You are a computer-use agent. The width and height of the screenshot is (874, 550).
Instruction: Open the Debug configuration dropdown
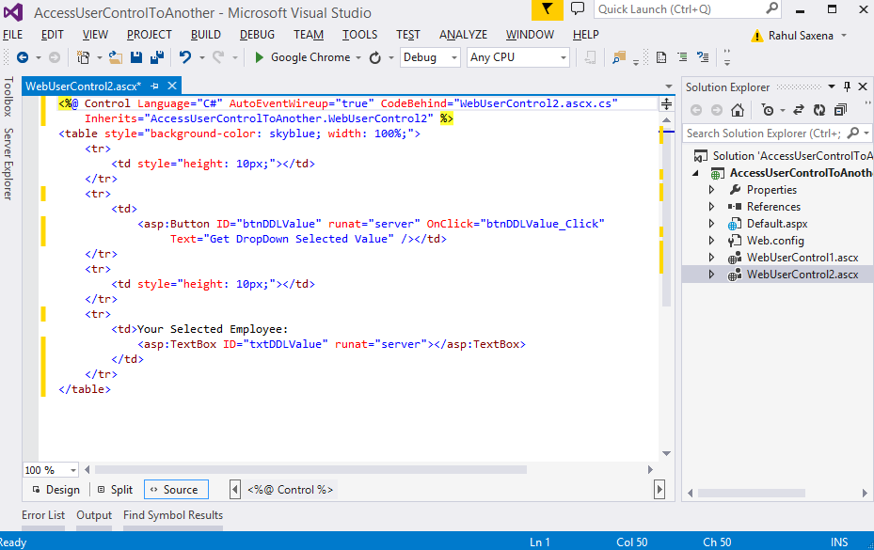[x=430, y=57]
